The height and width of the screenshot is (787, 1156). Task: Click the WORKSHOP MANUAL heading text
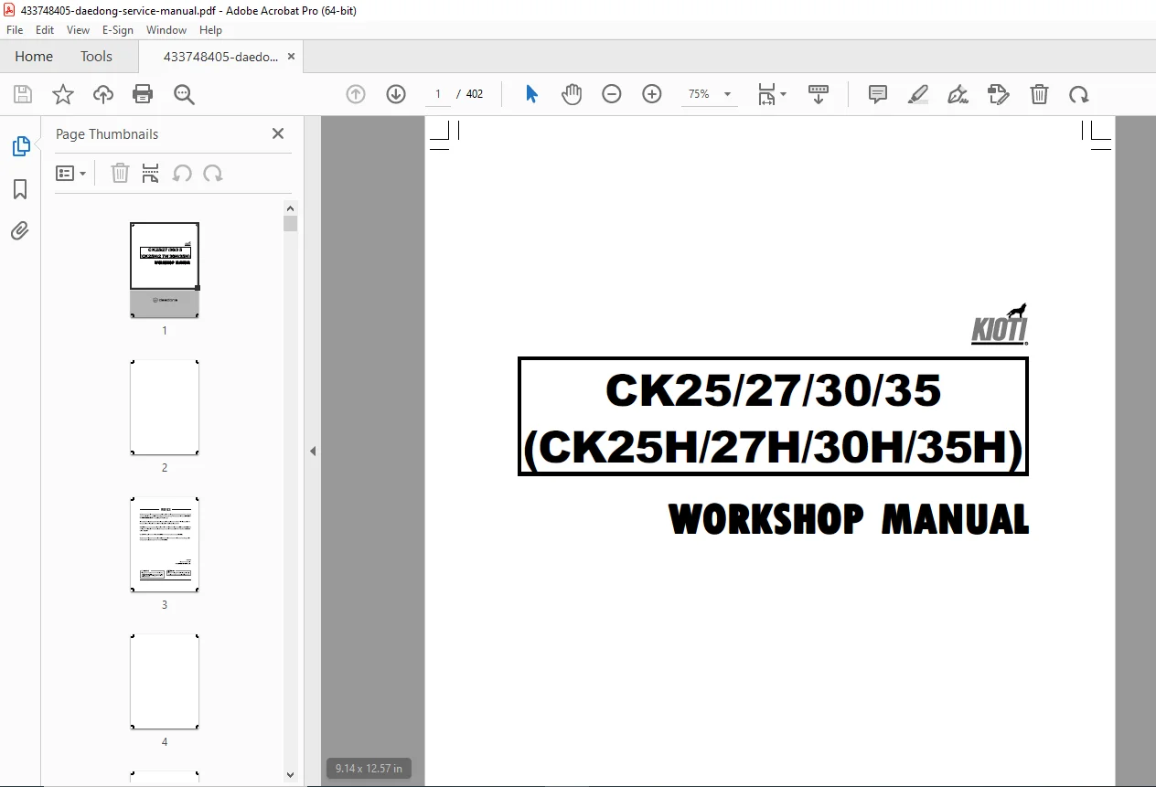pyautogui.click(x=849, y=519)
